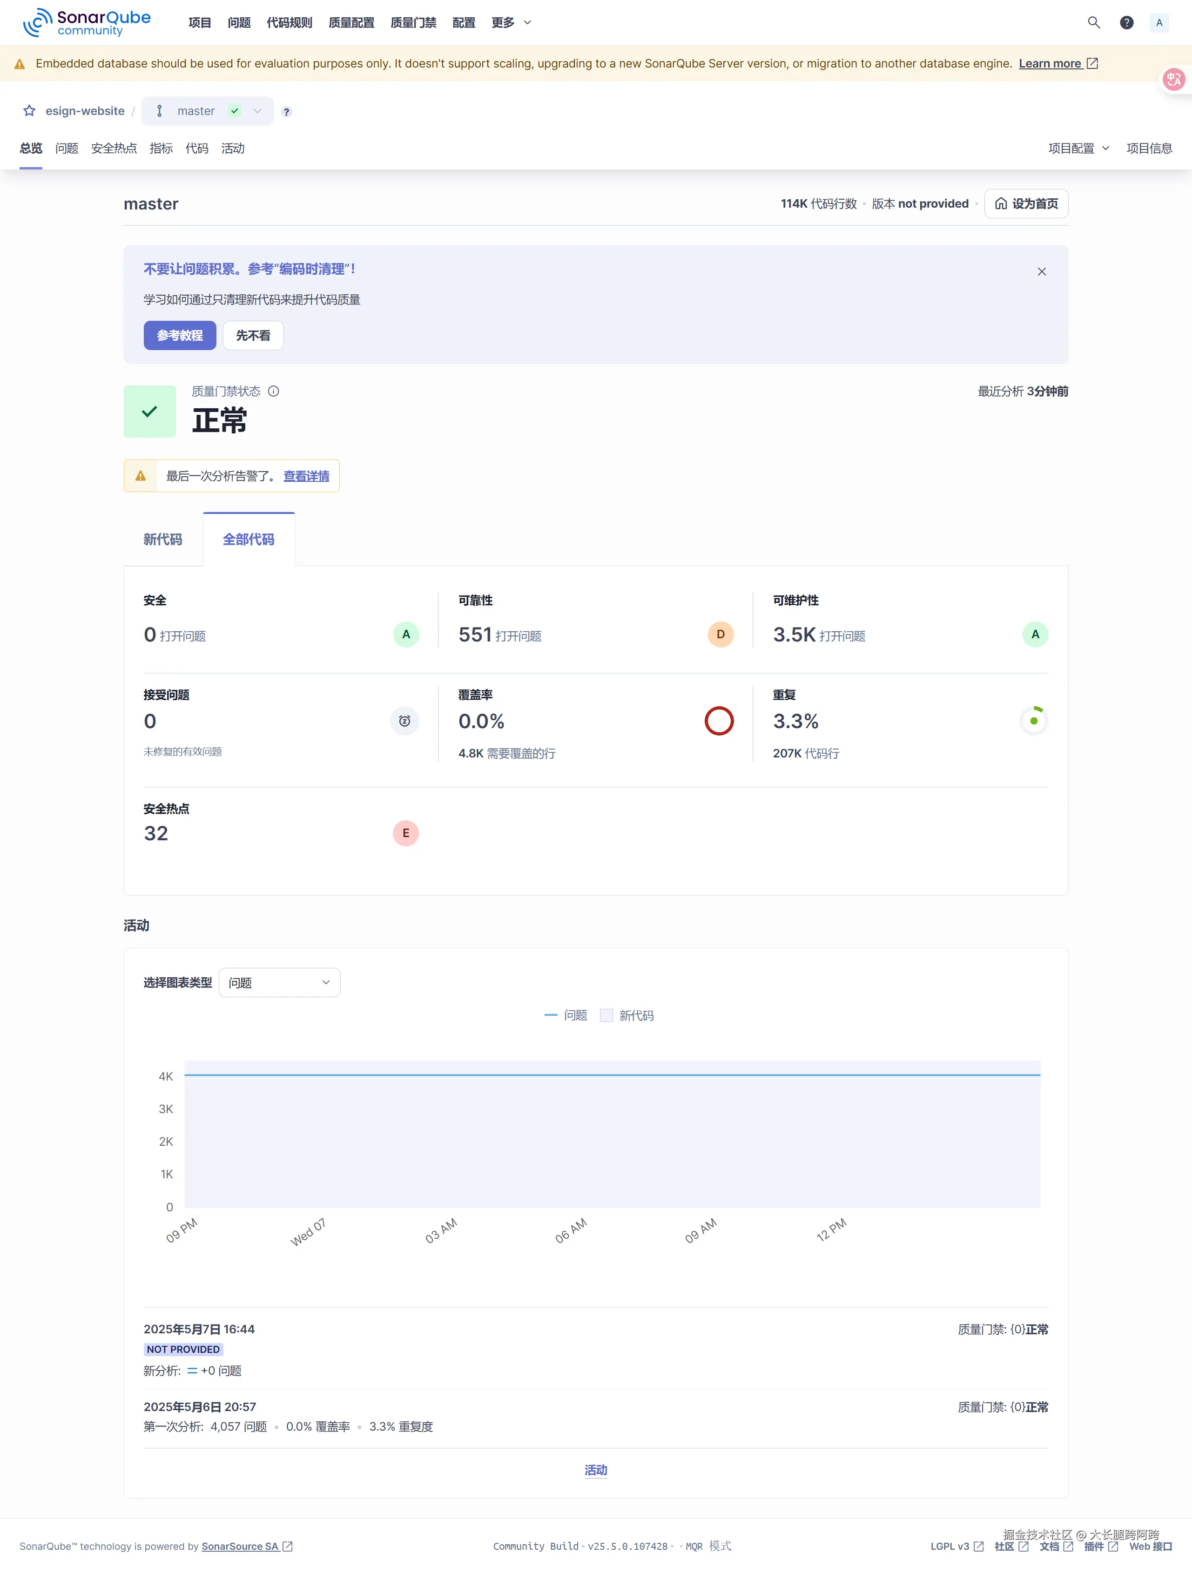The height and width of the screenshot is (1574, 1192).
Task: Click the search icon in the top bar
Action: [1093, 22]
